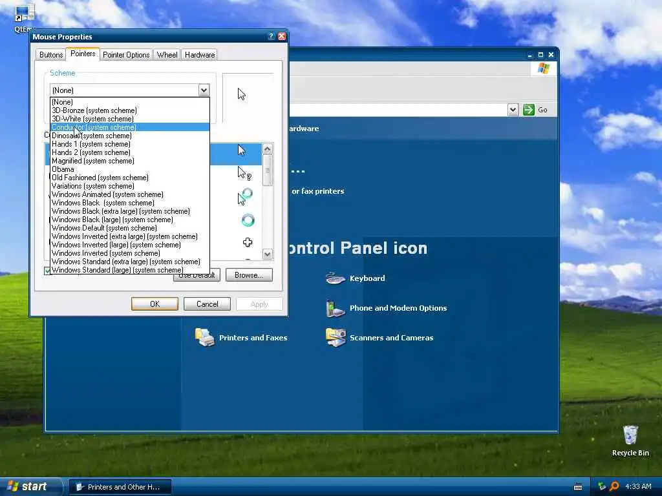Select the Busy ring pointer icon
This screenshot has height=496, width=662.
(248, 220)
